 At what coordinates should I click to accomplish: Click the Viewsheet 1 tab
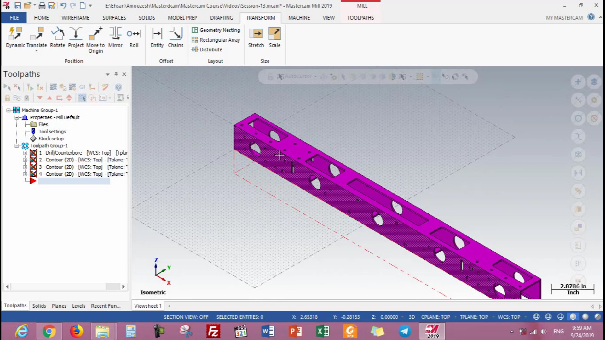pos(147,306)
